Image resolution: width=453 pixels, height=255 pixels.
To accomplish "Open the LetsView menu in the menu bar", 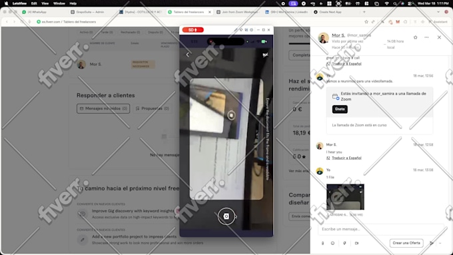I will 20,3.
